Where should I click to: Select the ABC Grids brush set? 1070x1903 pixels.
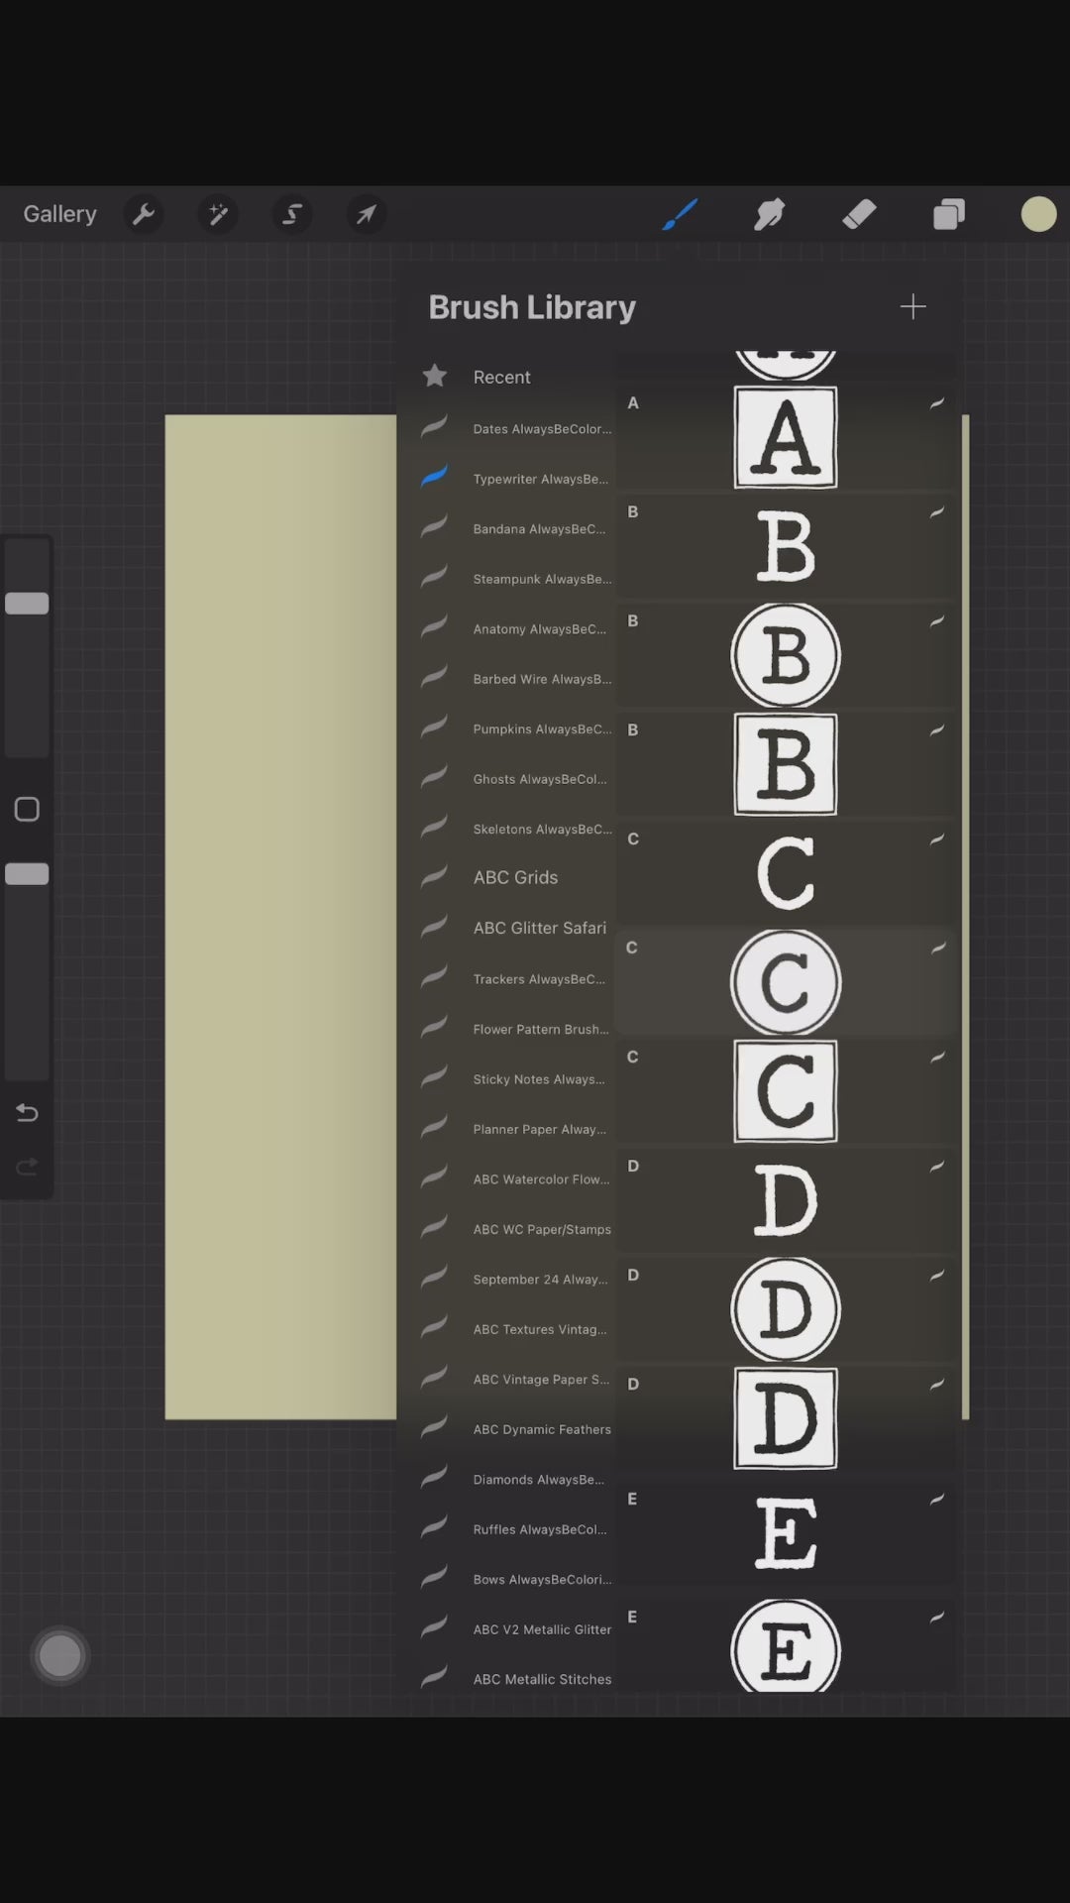(515, 878)
